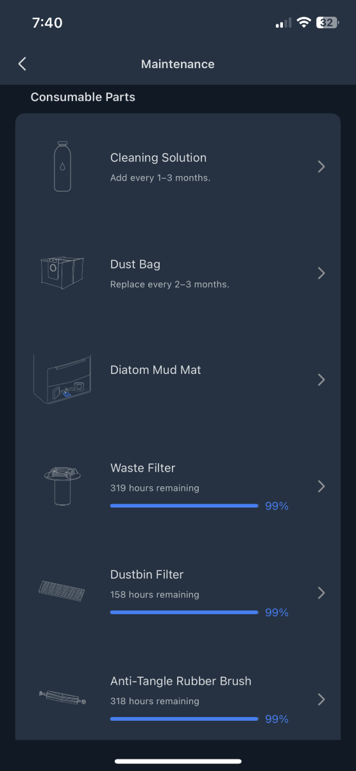Expand Diatom Mud Mat chevron

point(321,380)
